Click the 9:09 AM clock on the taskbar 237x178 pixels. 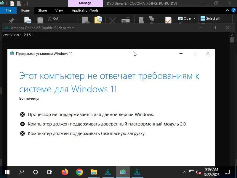[x=212, y=169]
